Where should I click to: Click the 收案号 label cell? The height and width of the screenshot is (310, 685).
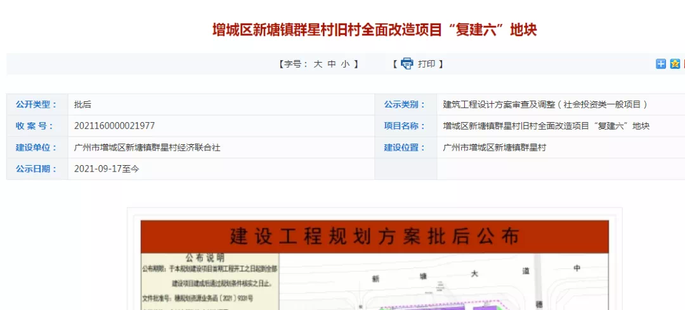(37, 126)
